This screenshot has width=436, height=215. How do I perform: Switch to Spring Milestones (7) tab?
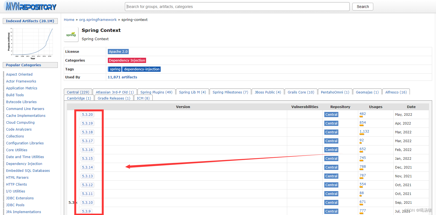[x=230, y=92]
